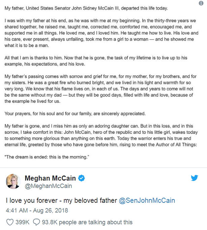Click paragraph starting 'I was with my father'
Image resolution: width=207 pixels, height=230 pixels.
[101, 33]
